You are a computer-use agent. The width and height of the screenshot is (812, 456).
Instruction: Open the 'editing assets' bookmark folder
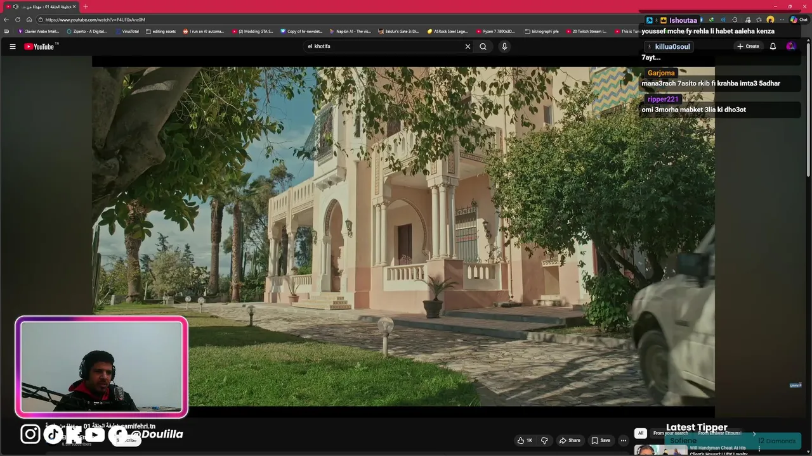coord(160,31)
